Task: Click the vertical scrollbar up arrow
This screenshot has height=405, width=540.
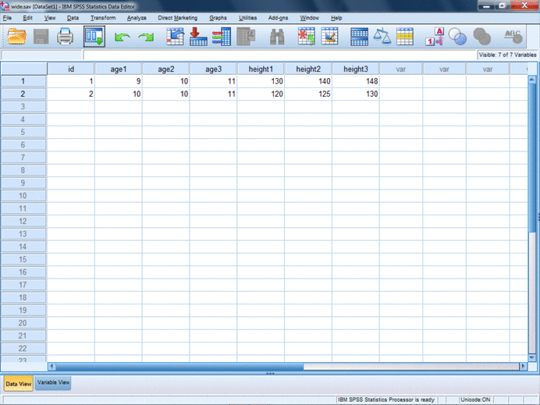Action: [531, 80]
